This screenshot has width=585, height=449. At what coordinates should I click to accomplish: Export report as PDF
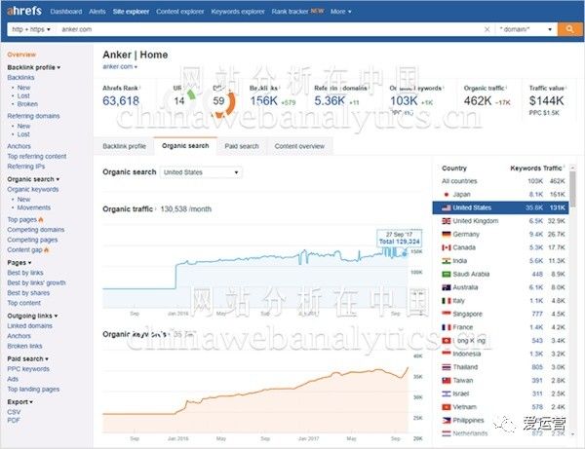pyautogui.click(x=14, y=421)
